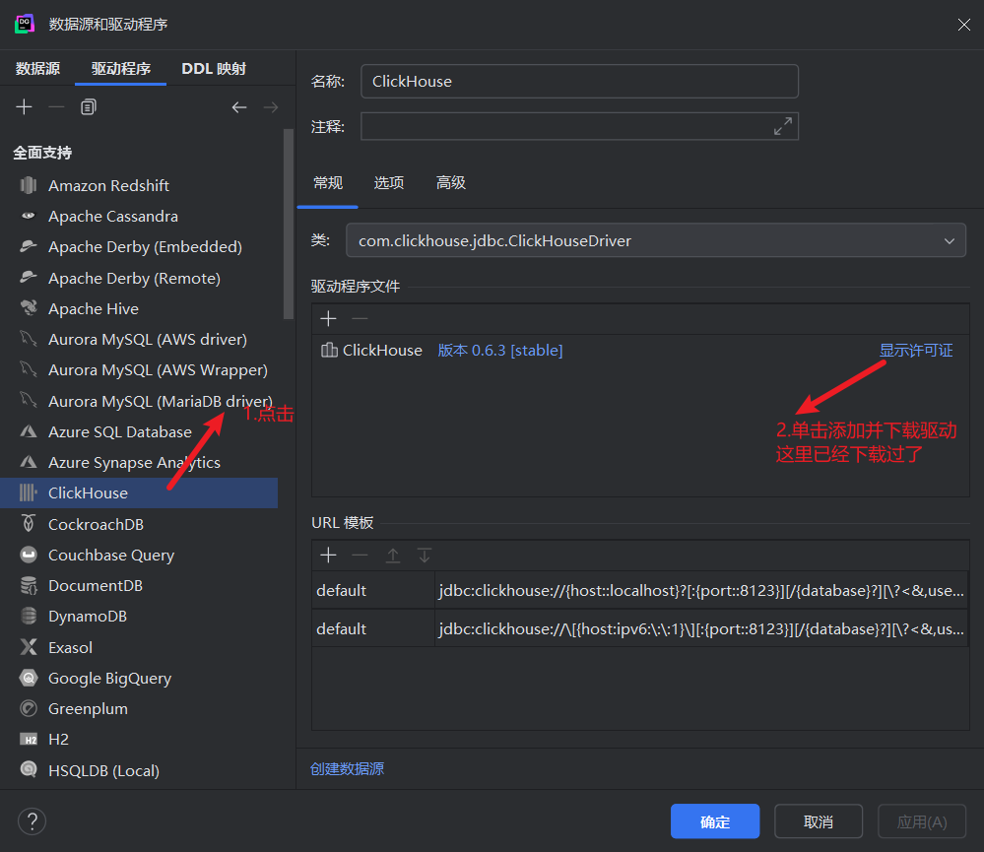Click the add driver plus icon
Viewport: 984px width, 852px height.
(x=24, y=107)
